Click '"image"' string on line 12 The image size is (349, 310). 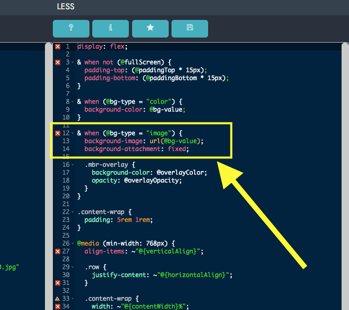[x=159, y=133]
